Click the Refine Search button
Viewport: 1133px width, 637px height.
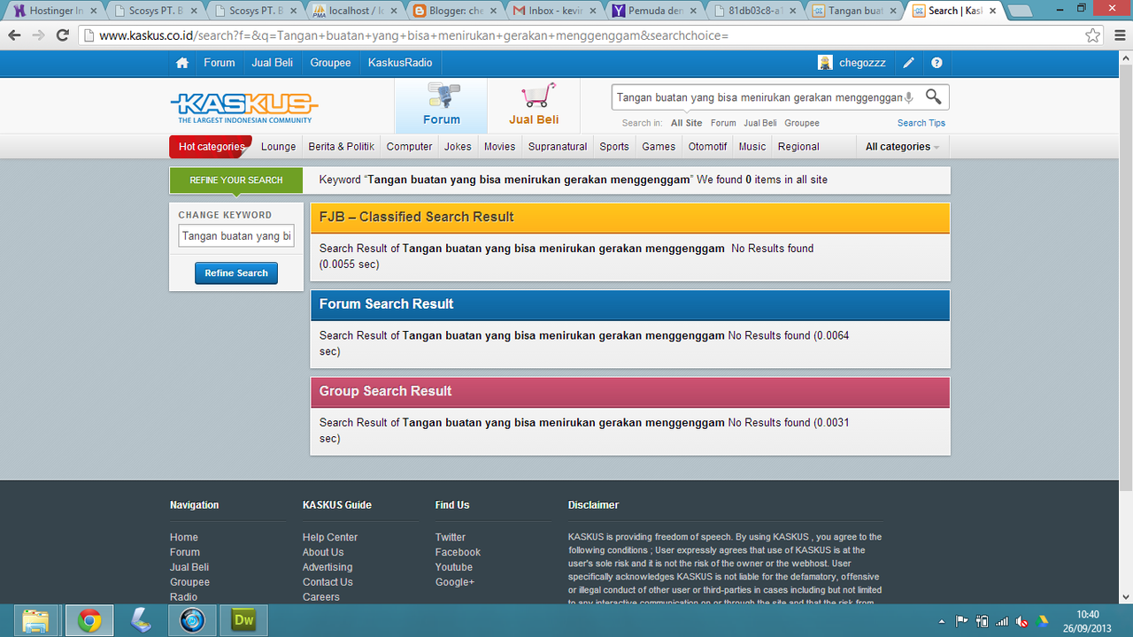click(x=236, y=273)
